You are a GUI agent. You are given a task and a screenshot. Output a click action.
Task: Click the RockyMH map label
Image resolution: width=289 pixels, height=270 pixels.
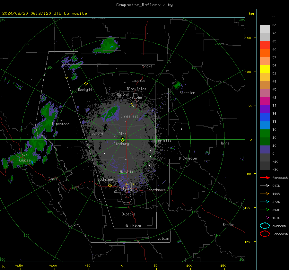tap(85, 90)
